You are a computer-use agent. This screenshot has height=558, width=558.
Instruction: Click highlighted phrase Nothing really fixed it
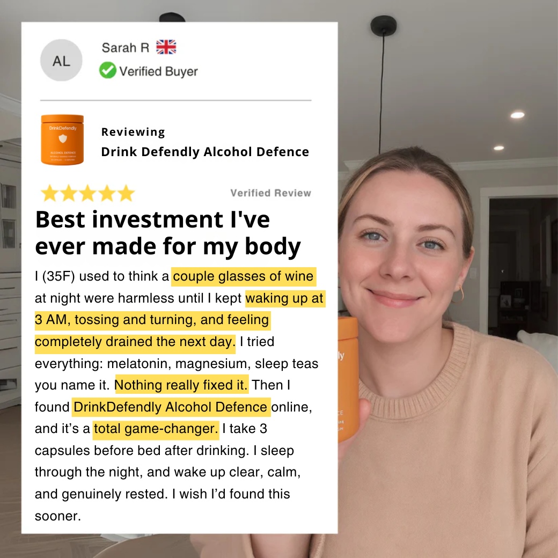pyautogui.click(x=181, y=385)
